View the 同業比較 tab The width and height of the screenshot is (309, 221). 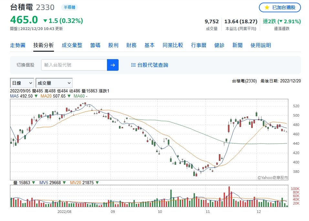[x=173, y=45]
